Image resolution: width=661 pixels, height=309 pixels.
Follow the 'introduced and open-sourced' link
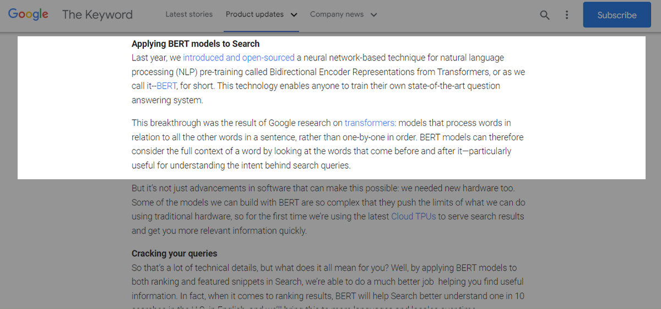coord(239,58)
